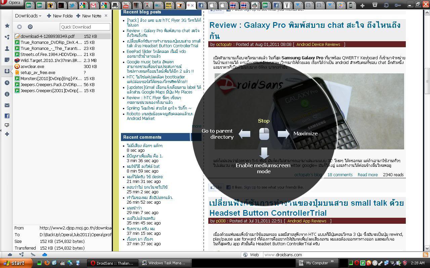The height and width of the screenshot is (268, 430).
Task: Select aswclear.exe in downloads list
Action: click(x=62, y=66)
